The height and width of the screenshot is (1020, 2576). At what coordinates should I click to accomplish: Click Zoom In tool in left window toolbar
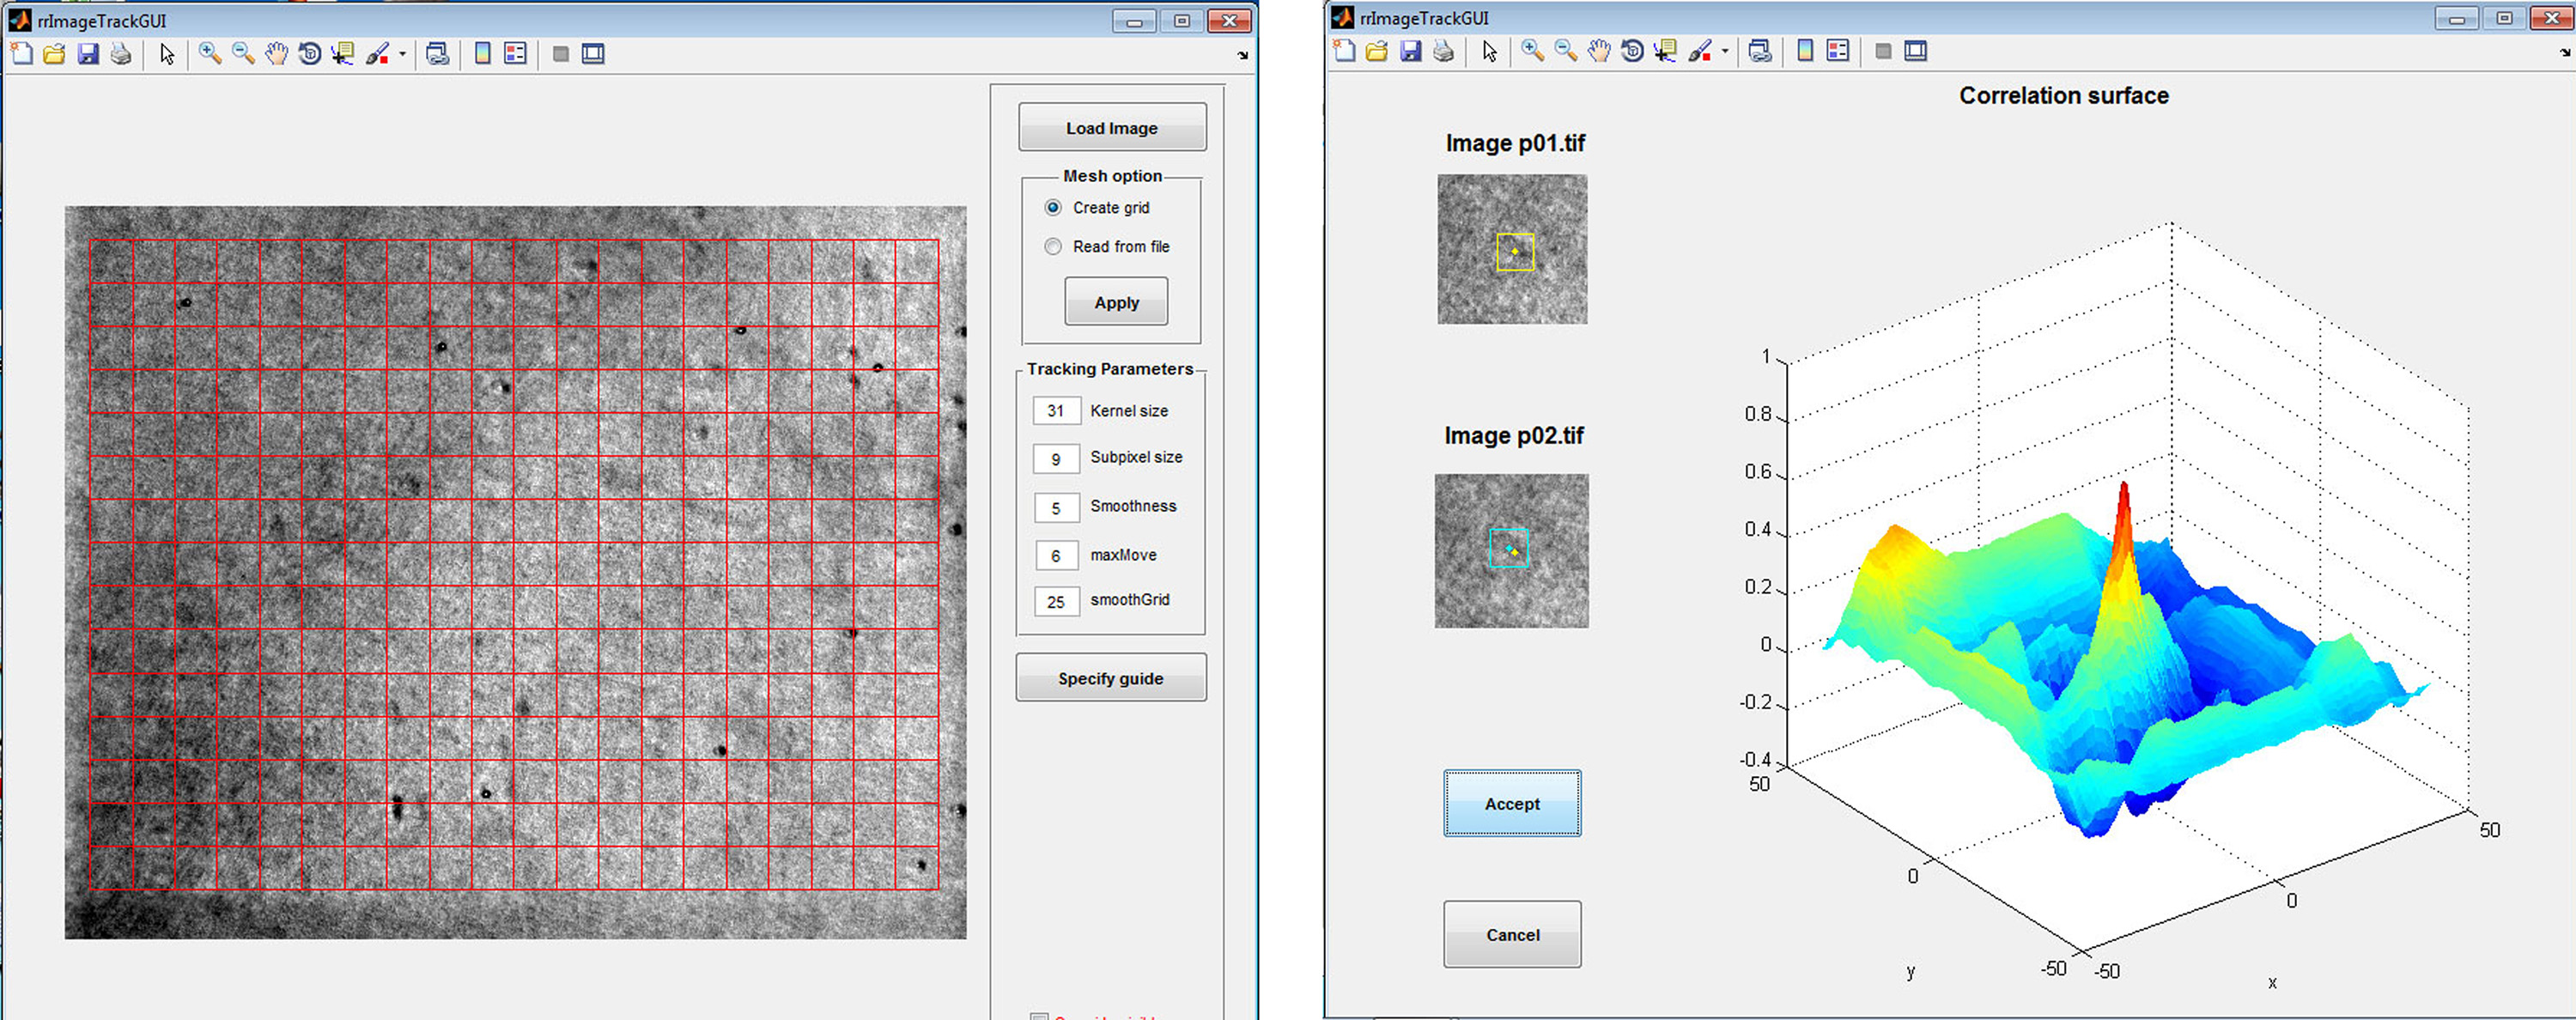[210, 54]
